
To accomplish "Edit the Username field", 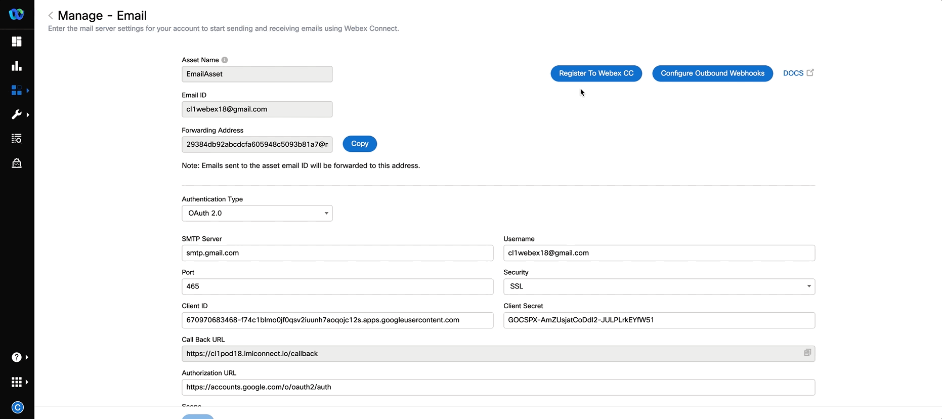I will click(x=659, y=253).
